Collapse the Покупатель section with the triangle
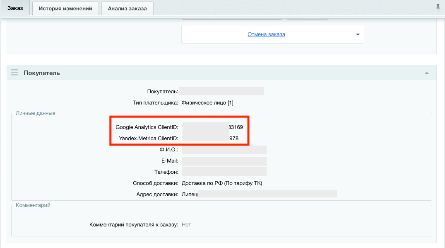The height and width of the screenshot is (248, 445). [x=426, y=73]
